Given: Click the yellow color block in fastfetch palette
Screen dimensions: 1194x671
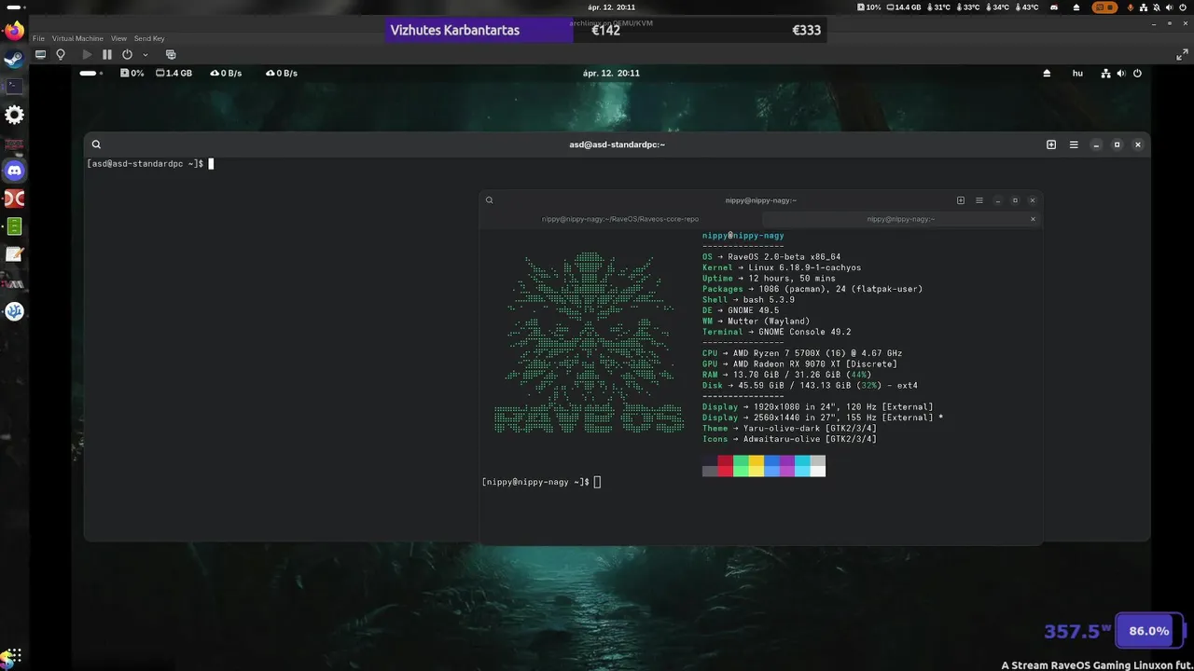Looking at the screenshot, I should click(757, 466).
